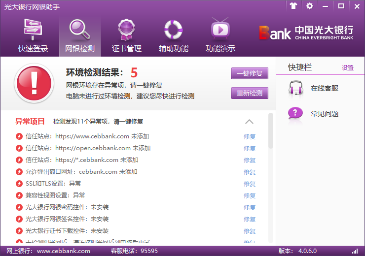Click 修复 for 光大银行网银密码控件
Screen dimensions: 365x256
250,208
